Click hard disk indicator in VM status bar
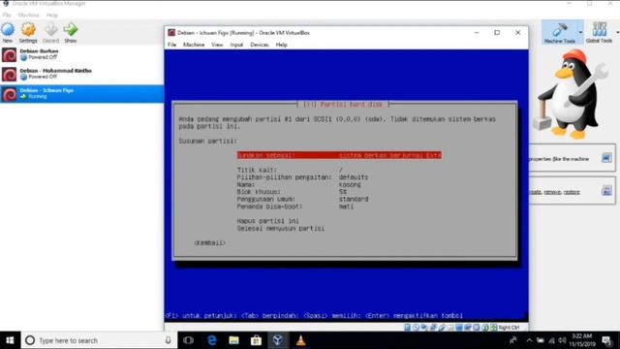Viewport: 620px width, 349px height. click(407, 328)
